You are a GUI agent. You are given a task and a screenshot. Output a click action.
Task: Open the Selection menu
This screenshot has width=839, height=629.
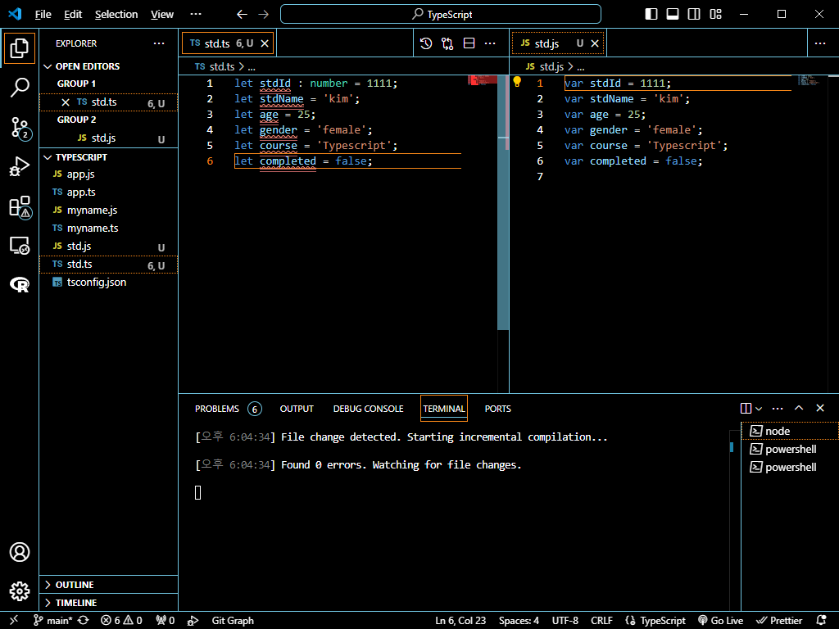116,15
